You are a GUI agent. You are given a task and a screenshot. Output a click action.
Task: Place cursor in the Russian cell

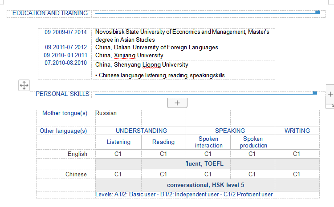[x=106, y=113]
